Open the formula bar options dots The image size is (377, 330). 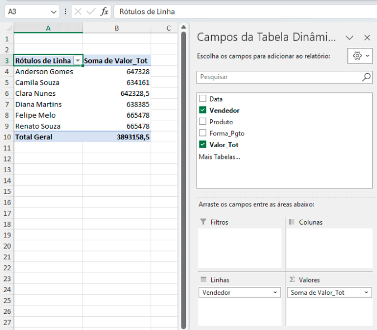tap(65, 12)
